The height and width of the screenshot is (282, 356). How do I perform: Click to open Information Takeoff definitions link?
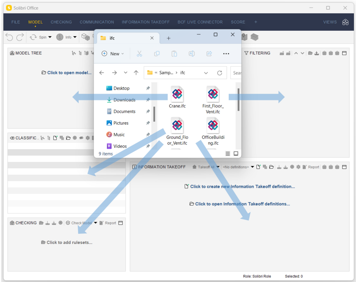(240, 204)
